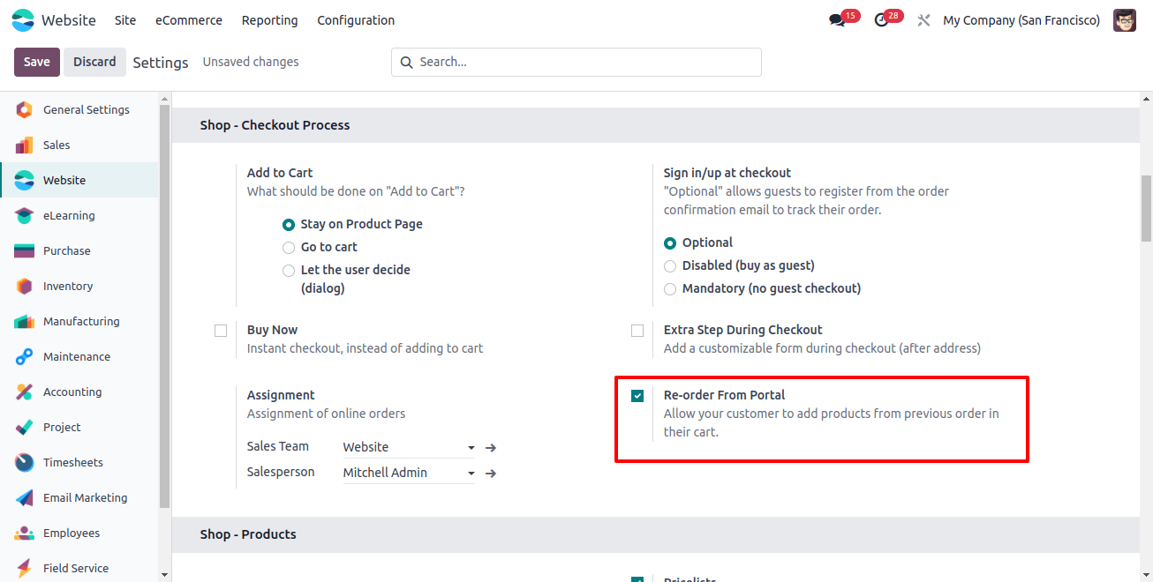Image resolution: width=1153 pixels, height=582 pixels.
Task: Click the General Settings sidebar icon
Action: click(x=24, y=109)
